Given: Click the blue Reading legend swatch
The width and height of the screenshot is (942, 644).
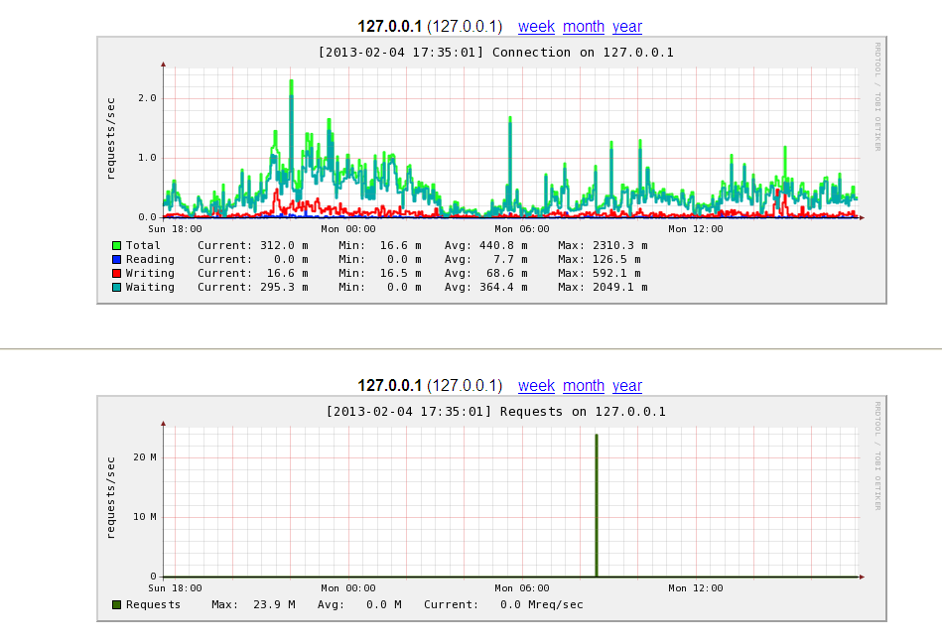Looking at the screenshot, I should click(116, 259).
